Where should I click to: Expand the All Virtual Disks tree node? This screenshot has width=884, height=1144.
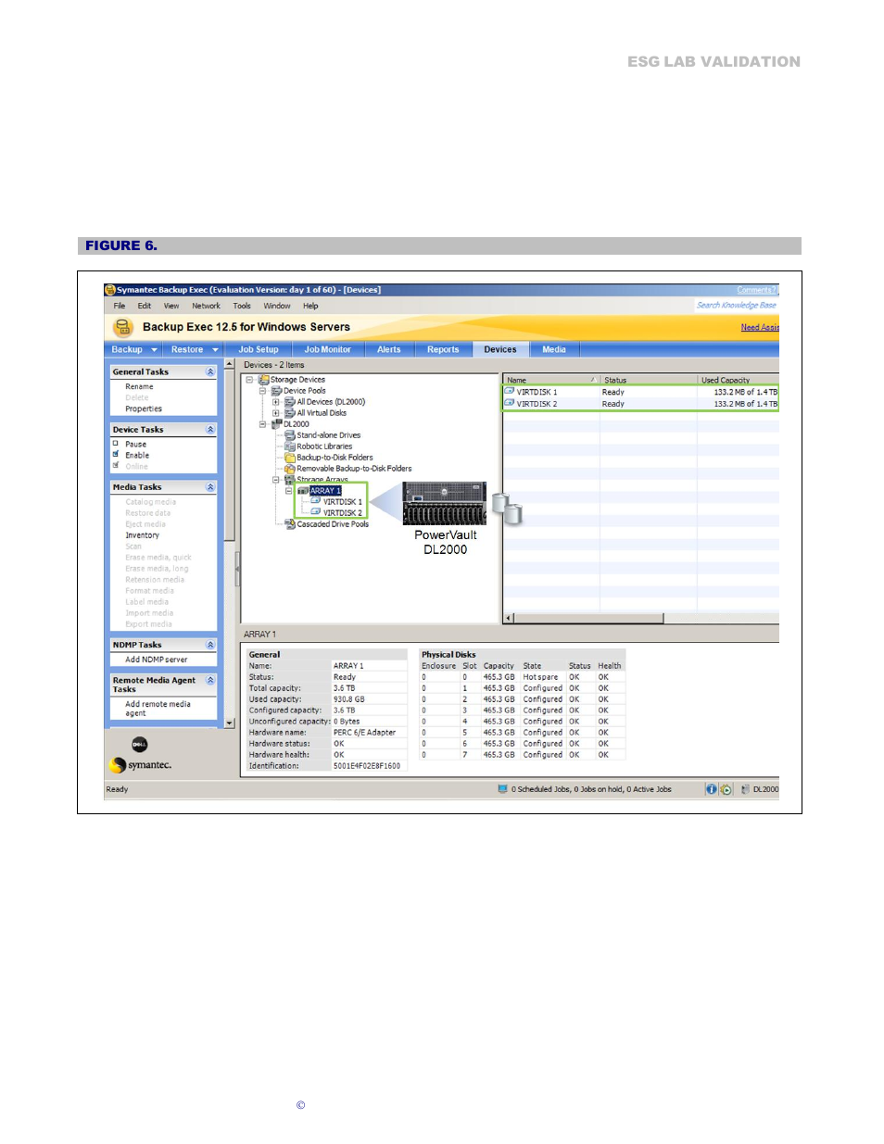[x=276, y=413]
